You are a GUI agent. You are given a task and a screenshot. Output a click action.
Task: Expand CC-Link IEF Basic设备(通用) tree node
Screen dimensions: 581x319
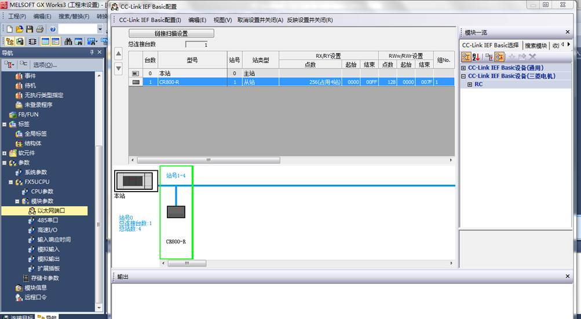click(x=463, y=68)
